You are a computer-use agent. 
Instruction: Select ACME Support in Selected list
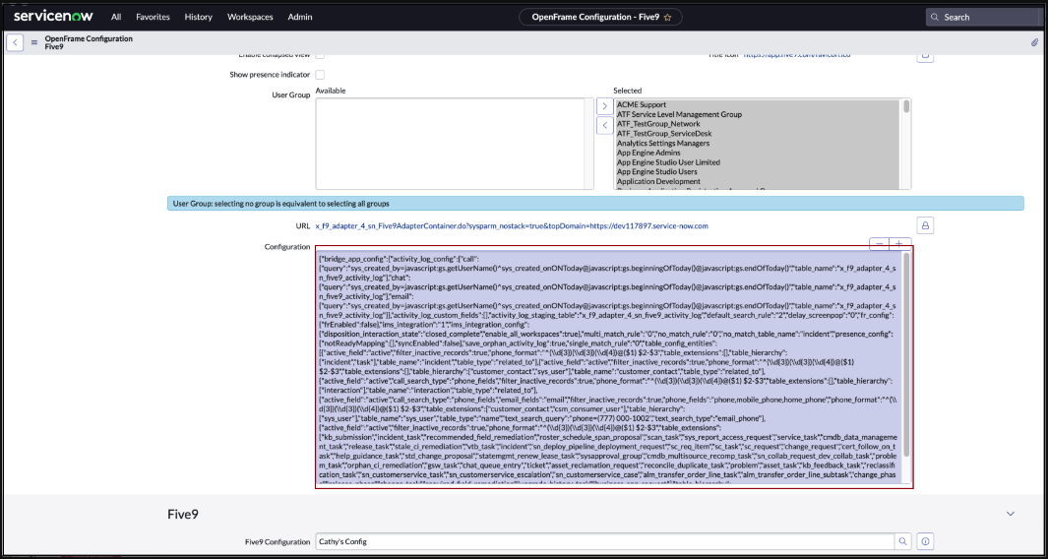[x=641, y=105]
